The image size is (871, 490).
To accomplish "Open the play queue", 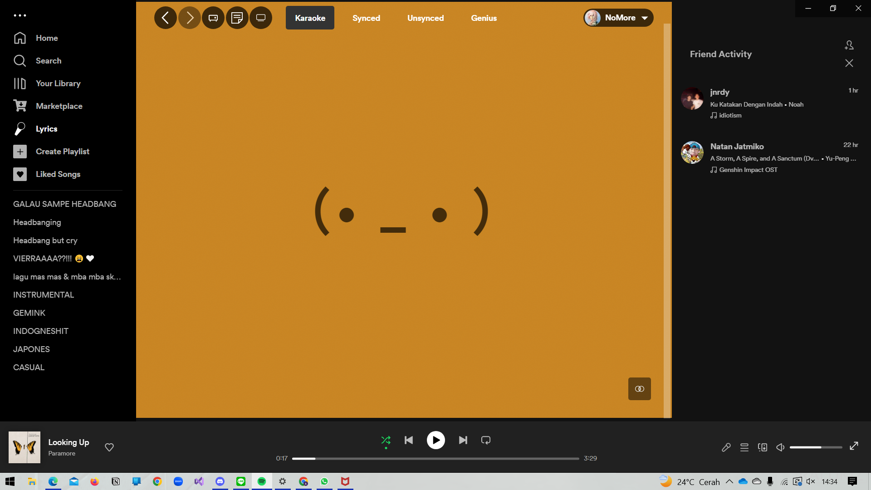I will click(x=744, y=447).
